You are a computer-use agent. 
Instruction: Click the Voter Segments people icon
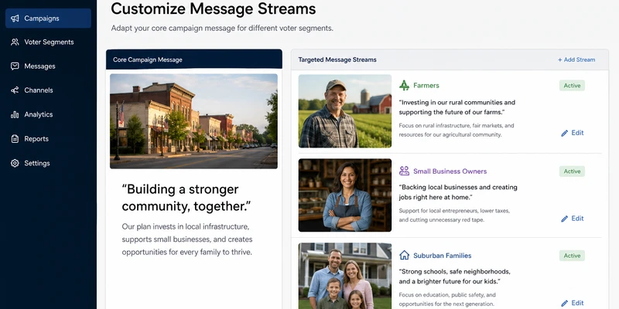click(15, 42)
